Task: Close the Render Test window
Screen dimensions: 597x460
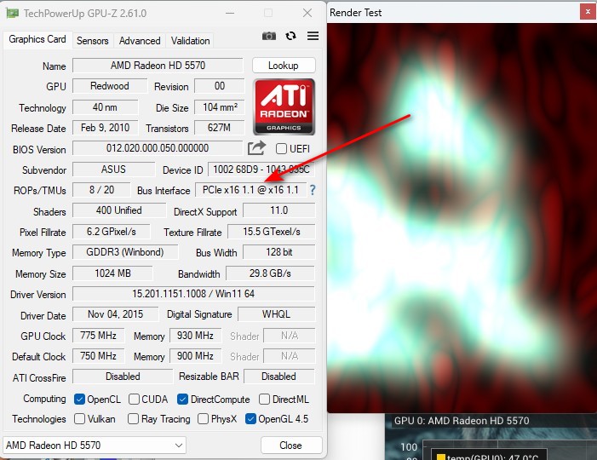Action: tap(588, 12)
